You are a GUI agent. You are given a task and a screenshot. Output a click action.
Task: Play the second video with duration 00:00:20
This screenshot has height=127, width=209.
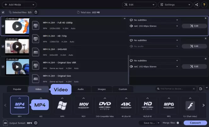(17, 46)
